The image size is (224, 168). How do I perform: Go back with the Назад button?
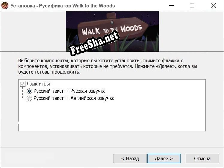coord(130,158)
